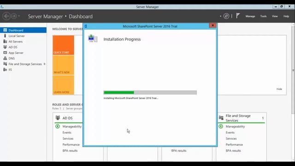Image resolution: width=295 pixels, height=166 pixels.
Task: Open Manageability in the AD DS tile
Action: click(x=72, y=126)
